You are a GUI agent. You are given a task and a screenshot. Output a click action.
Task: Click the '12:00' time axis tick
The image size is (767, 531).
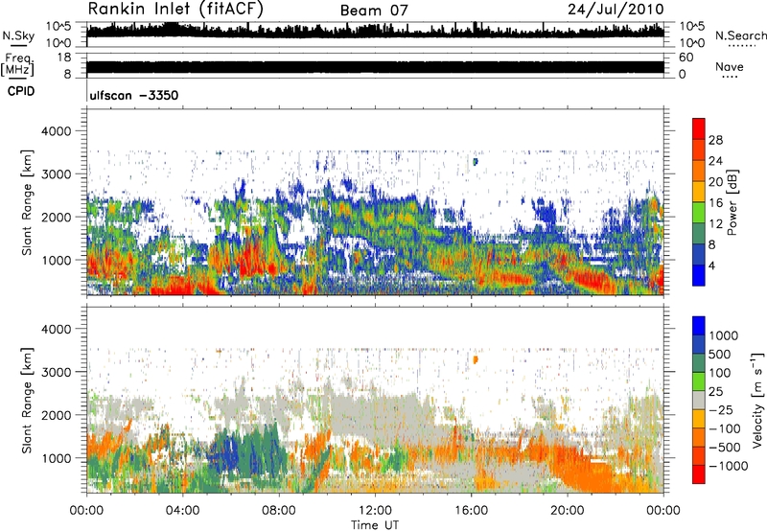point(375,511)
